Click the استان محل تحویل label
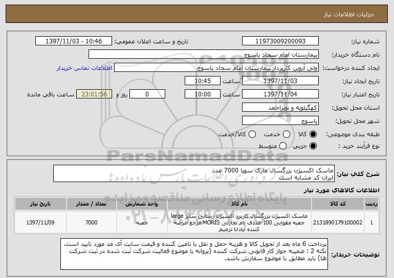394x278 pixels. coord(356,108)
